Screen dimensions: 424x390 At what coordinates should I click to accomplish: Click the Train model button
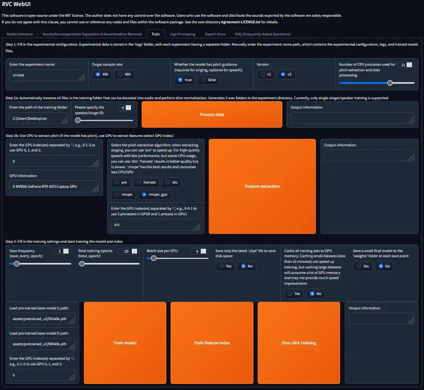coord(125,343)
